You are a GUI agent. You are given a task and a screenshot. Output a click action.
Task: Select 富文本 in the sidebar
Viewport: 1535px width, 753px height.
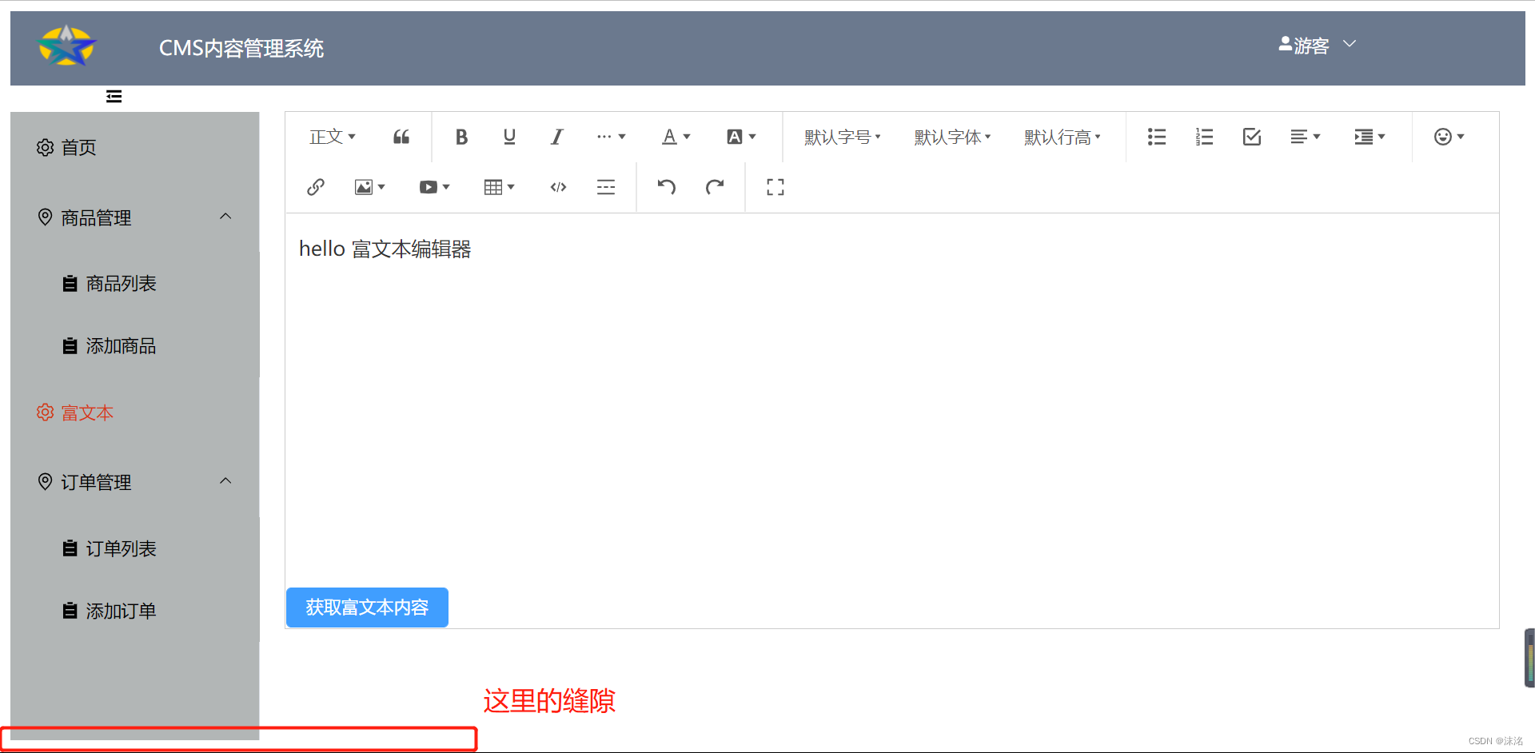point(87,412)
